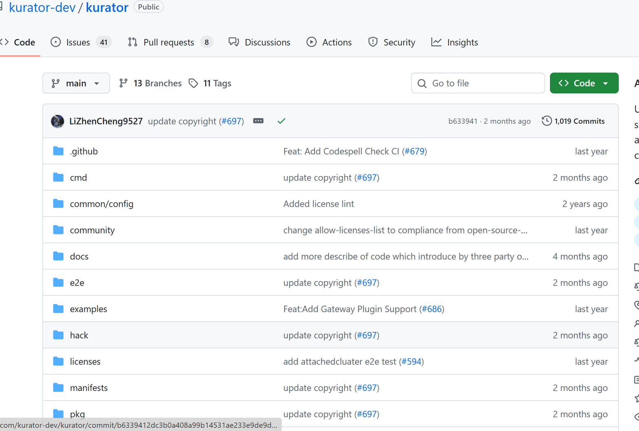The width and height of the screenshot is (639, 431).
Task: Click the green commit status checkmark
Action: [x=281, y=121]
